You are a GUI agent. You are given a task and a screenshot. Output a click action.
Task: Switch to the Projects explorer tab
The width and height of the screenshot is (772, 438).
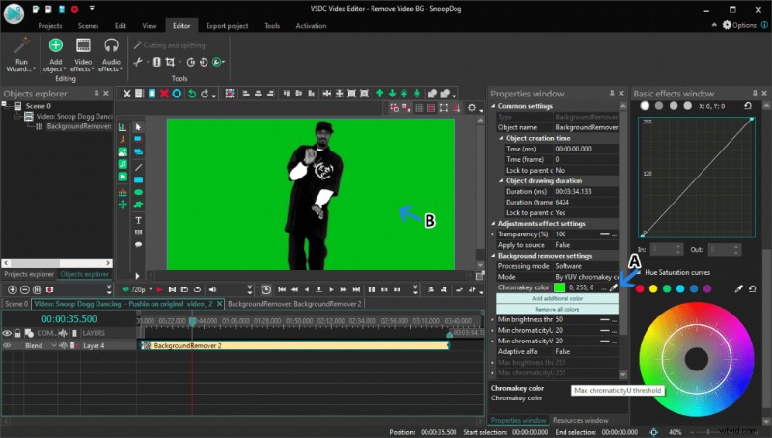(29, 274)
